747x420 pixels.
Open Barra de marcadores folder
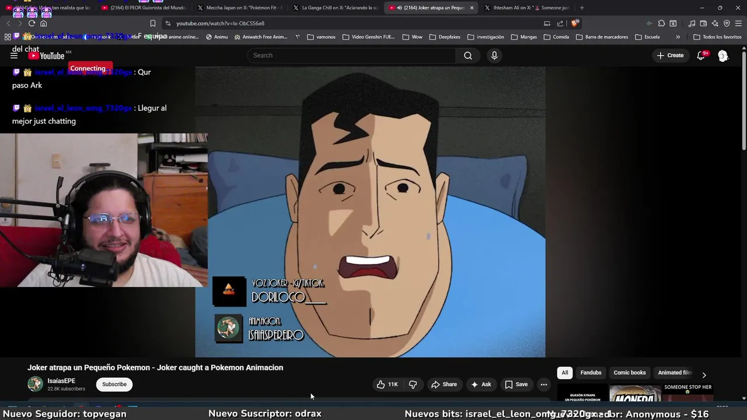602,37
